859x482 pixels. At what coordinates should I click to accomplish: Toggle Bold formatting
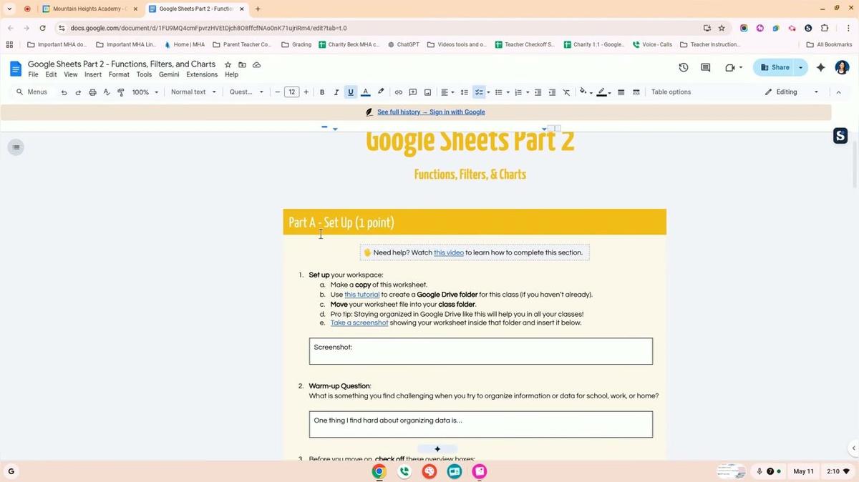coord(322,92)
